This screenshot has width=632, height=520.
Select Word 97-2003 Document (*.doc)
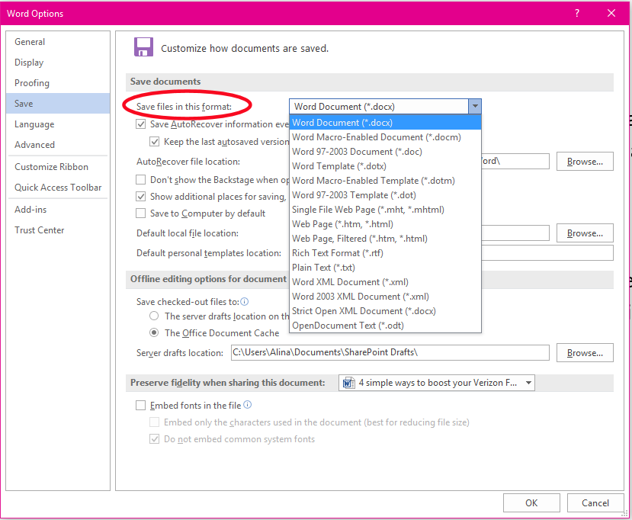pyautogui.click(x=385, y=152)
